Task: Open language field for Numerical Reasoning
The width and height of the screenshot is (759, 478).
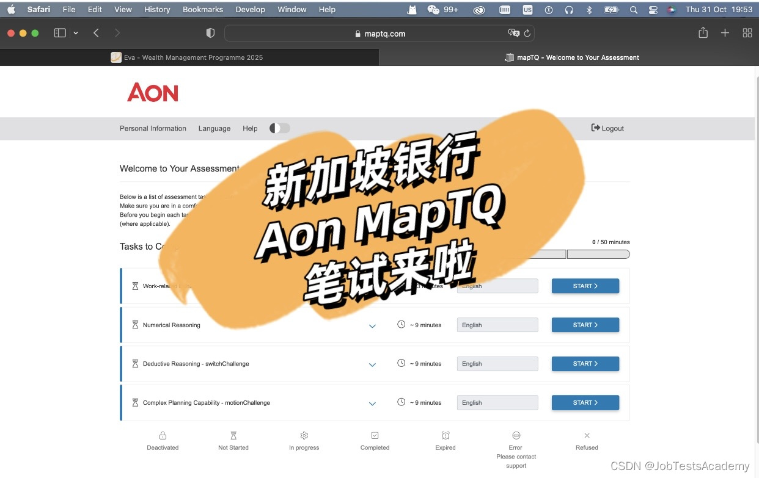Action: pos(497,325)
